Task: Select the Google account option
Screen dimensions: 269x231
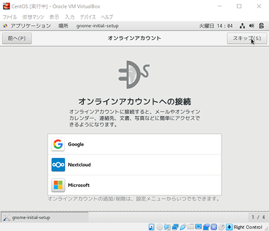Action: click(134, 144)
